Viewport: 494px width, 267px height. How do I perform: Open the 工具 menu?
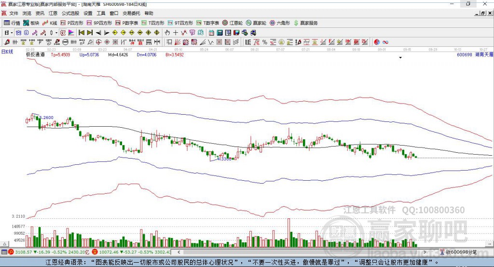[101, 13]
